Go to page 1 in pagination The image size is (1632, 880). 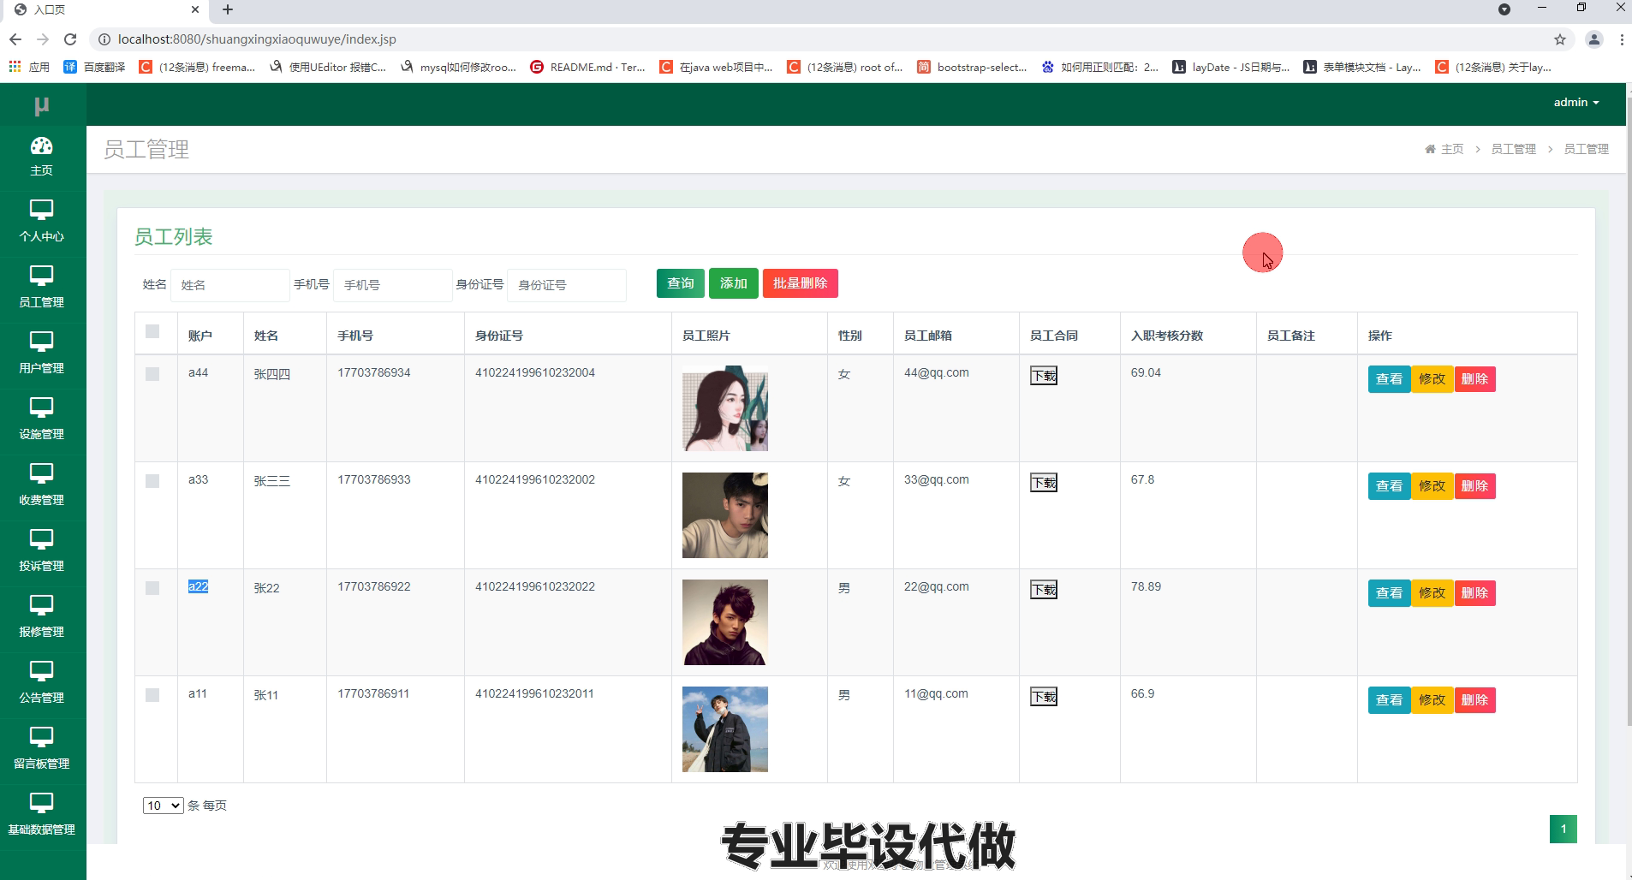[1563, 829]
